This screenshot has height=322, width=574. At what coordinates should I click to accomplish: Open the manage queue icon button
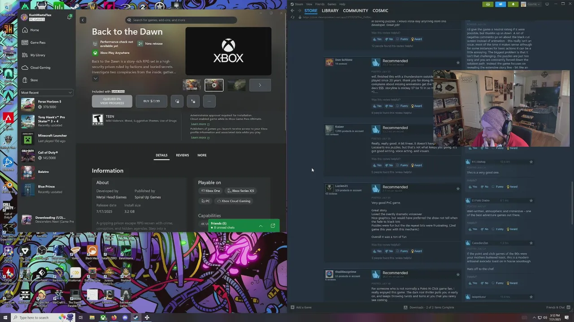193,101
